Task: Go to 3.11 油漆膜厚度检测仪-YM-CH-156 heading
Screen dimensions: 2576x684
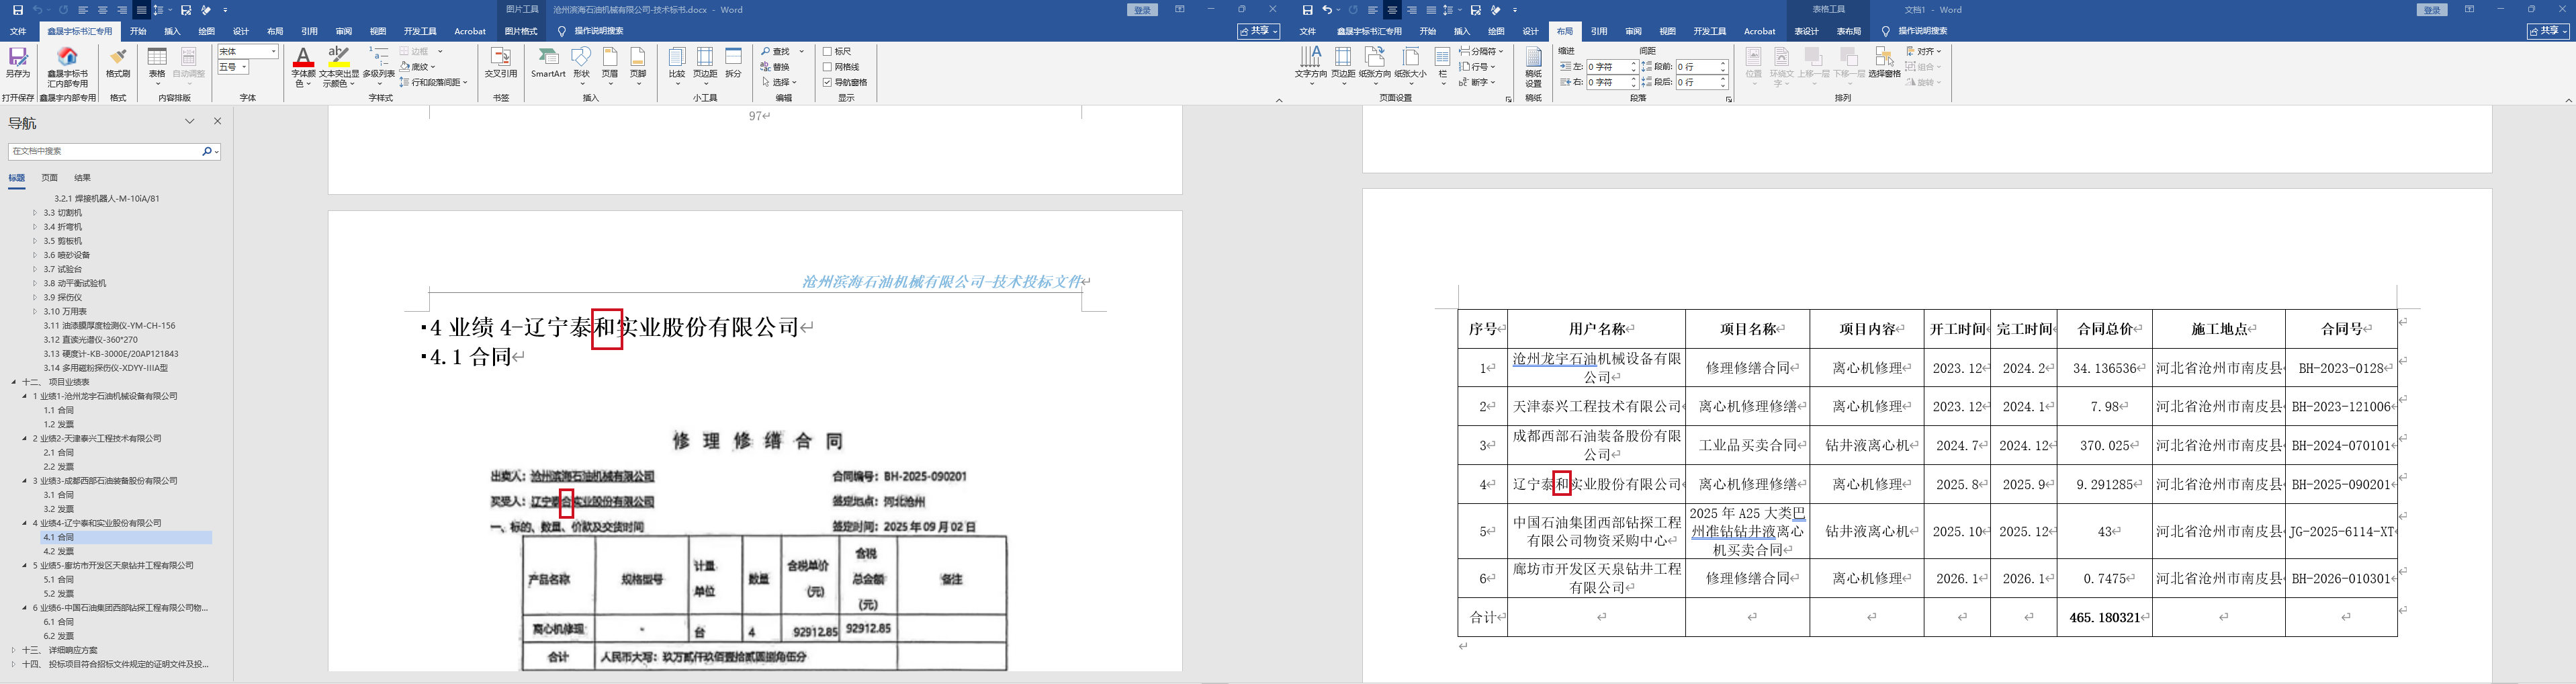Action: pos(109,326)
